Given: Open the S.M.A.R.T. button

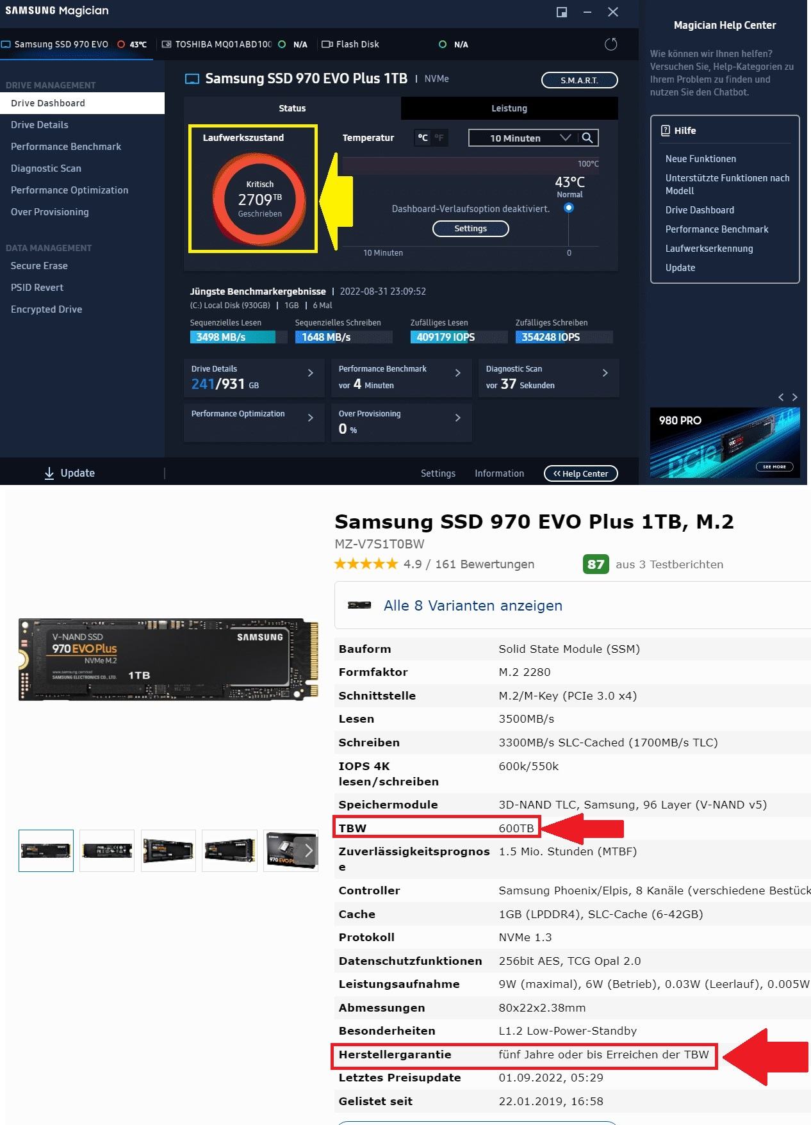Looking at the screenshot, I should pos(580,80).
